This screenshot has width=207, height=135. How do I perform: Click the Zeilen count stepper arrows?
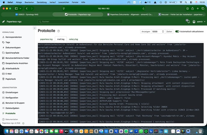pyautogui.click(x=163, y=31)
